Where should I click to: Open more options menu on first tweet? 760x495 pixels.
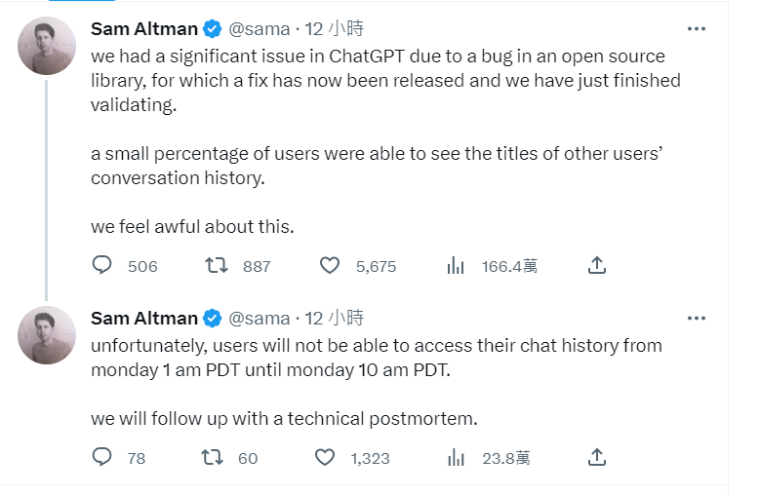696,29
